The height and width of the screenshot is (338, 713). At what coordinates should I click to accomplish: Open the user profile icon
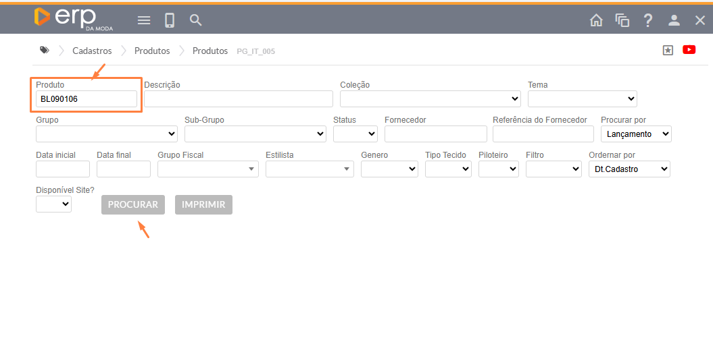coord(674,20)
